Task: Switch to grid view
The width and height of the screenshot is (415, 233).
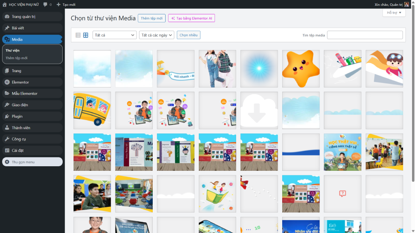Action: [86, 35]
